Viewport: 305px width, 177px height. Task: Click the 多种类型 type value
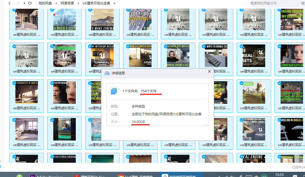click(x=138, y=106)
